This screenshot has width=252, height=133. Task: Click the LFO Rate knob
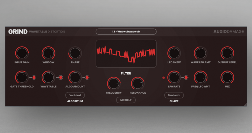click(174, 77)
